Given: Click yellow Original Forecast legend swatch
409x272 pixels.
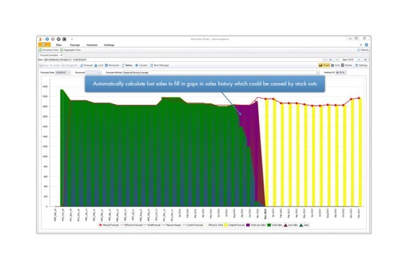Looking at the screenshot, I should pyautogui.click(x=226, y=225).
